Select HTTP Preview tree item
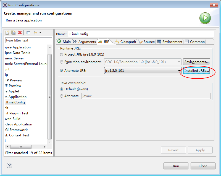This screenshot has width=221, height=176. click(x=14, y=80)
